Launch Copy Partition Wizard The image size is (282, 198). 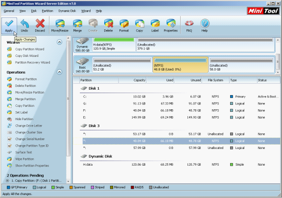(x=30, y=49)
